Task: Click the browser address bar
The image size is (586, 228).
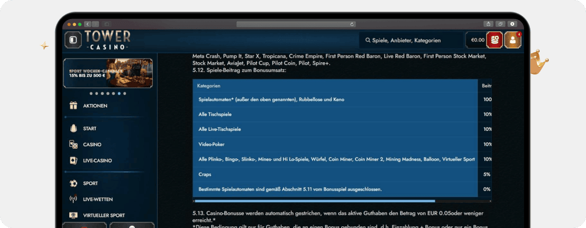Action: coord(296,24)
